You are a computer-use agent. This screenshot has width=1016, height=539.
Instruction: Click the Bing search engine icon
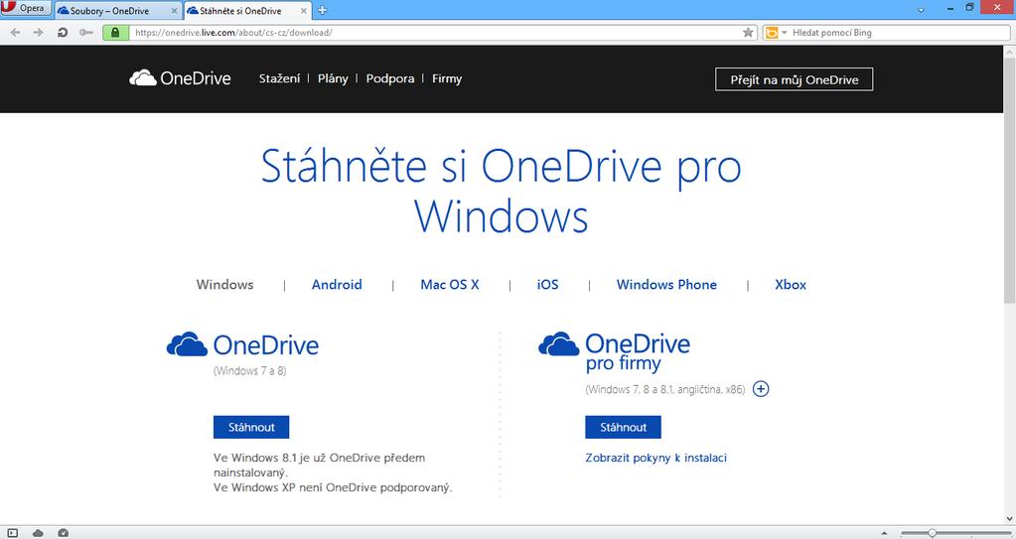771,33
